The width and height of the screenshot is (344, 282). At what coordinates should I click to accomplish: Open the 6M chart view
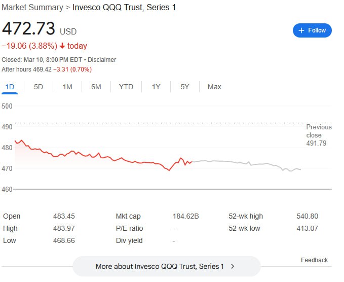(x=96, y=87)
